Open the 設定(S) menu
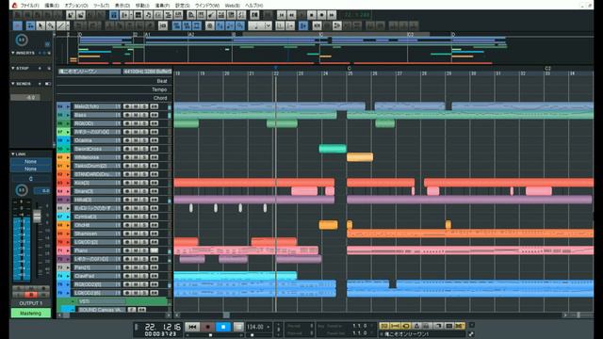603x339 pixels. [x=182, y=6]
